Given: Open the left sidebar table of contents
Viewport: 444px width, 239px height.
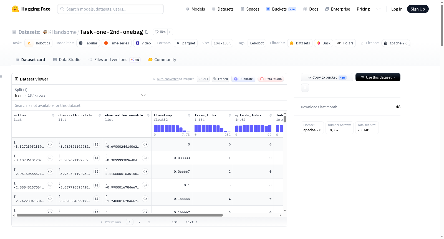Looking at the screenshot, I should point(1,76).
